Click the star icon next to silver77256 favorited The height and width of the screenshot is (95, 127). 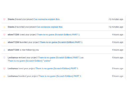point(4,42)
